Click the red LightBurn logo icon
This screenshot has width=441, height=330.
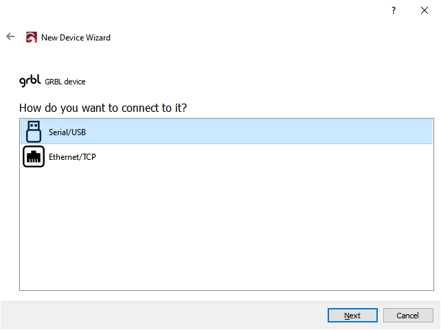pyautogui.click(x=31, y=38)
